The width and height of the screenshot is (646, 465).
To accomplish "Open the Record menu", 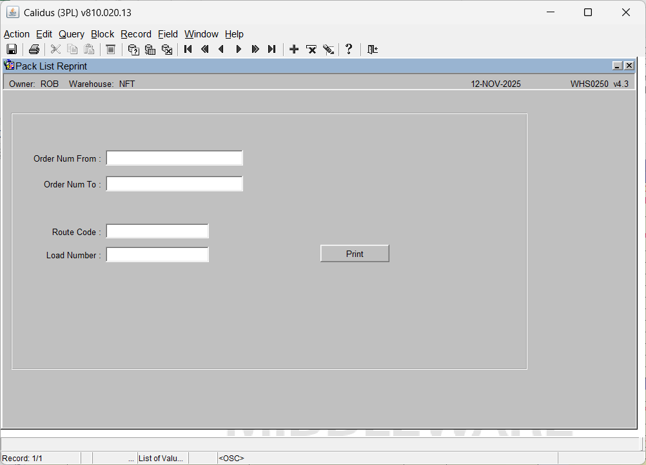I will [136, 34].
